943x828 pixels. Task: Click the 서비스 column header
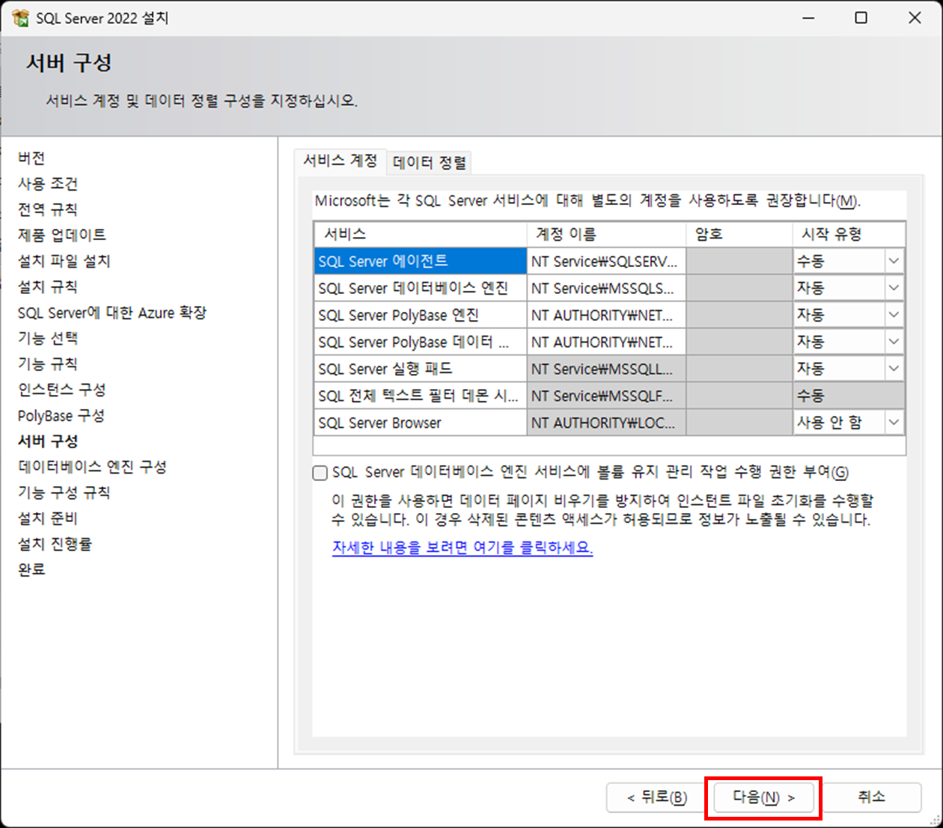(421, 234)
